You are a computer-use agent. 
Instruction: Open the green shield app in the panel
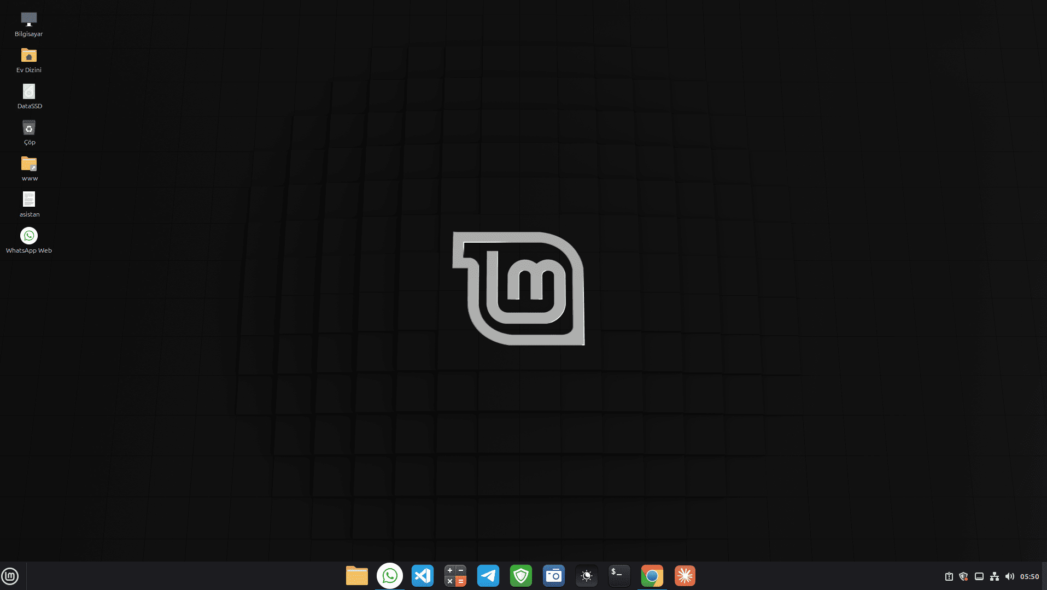click(521, 576)
